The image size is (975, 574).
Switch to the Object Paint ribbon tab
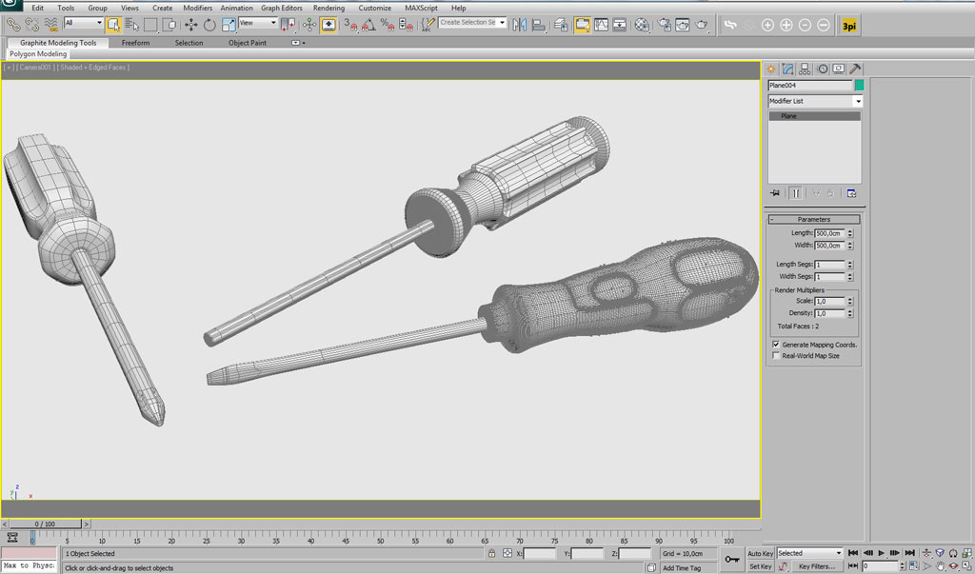click(x=248, y=43)
